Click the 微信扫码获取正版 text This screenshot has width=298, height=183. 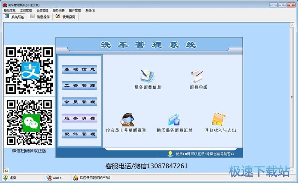click(x=29, y=151)
